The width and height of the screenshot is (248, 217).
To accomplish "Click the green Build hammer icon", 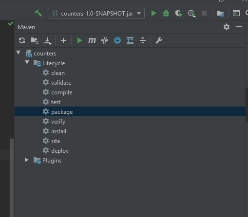I will coord(38,13).
